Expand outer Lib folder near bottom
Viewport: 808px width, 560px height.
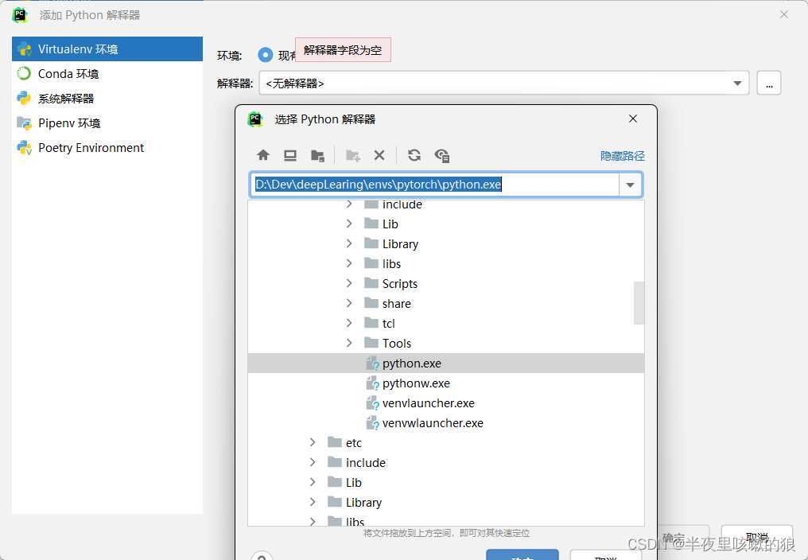(x=313, y=482)
